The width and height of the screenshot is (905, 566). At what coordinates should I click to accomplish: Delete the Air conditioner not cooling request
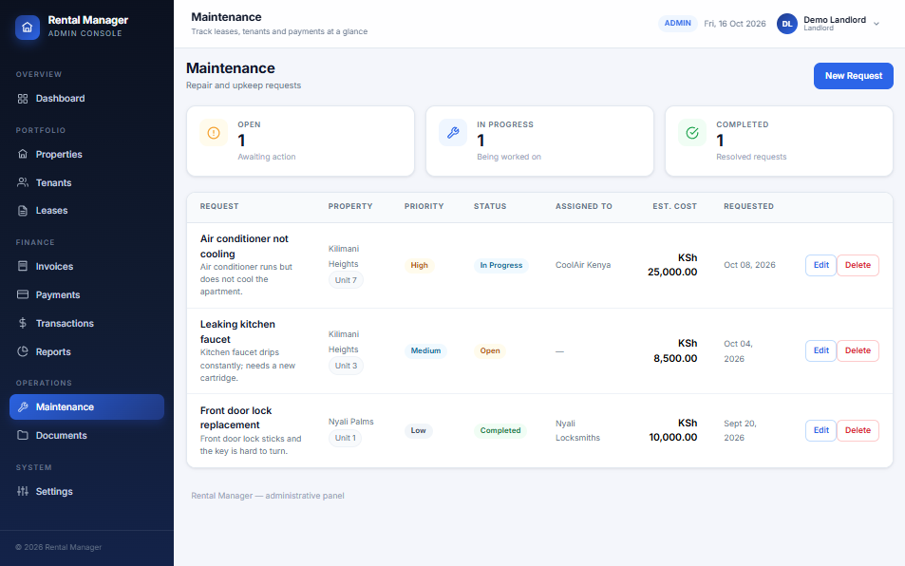pos(858,265)
